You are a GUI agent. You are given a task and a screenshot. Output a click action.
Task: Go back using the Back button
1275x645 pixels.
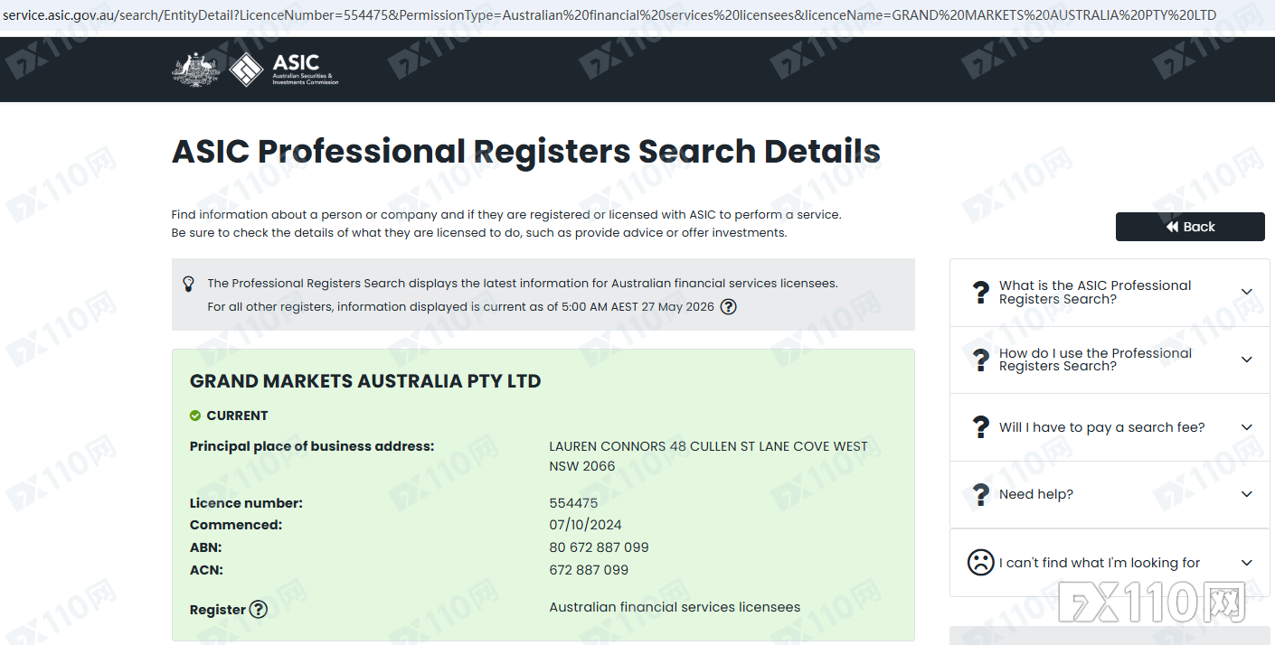pos(1190,227)
